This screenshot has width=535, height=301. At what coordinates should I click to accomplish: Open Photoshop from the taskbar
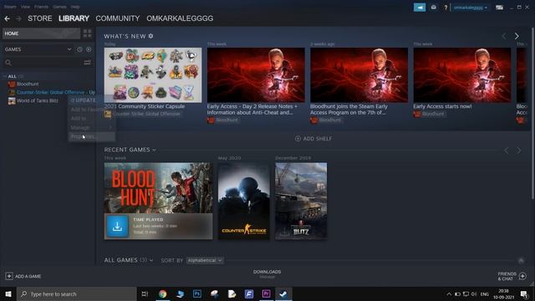click(197, 293)
